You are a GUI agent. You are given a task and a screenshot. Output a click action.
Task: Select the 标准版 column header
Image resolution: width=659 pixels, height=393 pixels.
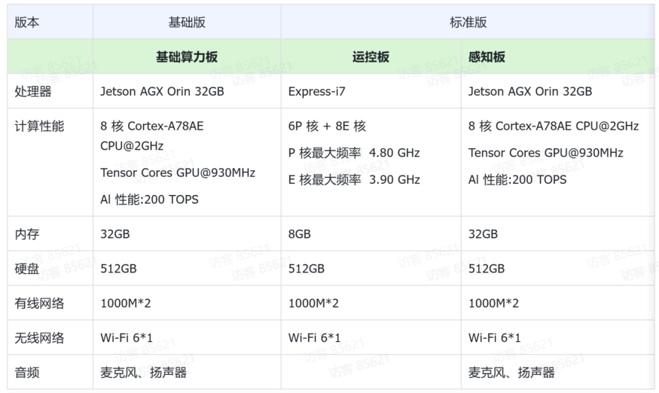click(468, 23)
